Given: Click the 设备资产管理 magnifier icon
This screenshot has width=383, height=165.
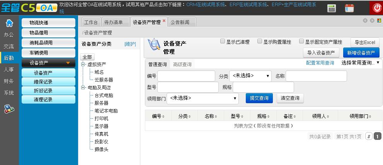Looking at the screenshot, I should tap(154, 44).
